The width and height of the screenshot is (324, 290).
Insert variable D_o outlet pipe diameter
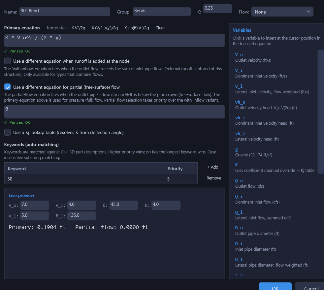click(239, 228)
